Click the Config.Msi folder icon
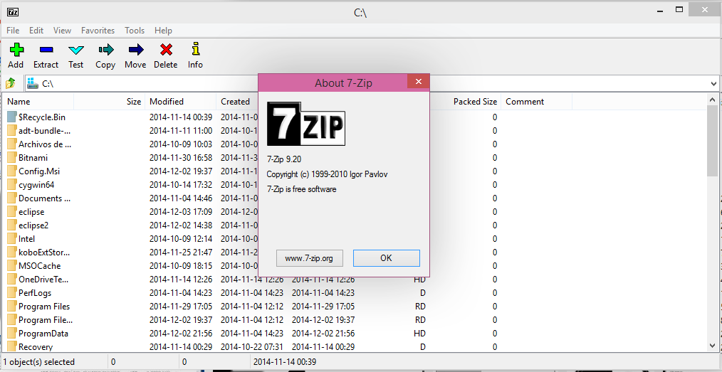 (x=11, y=171)
